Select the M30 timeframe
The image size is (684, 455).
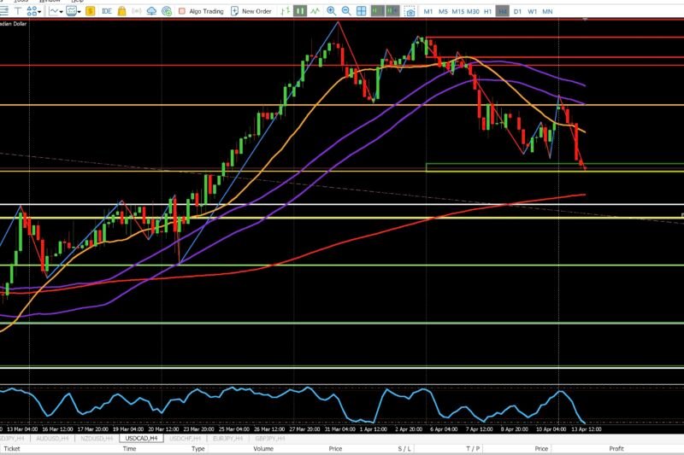(x=473, y=12)
